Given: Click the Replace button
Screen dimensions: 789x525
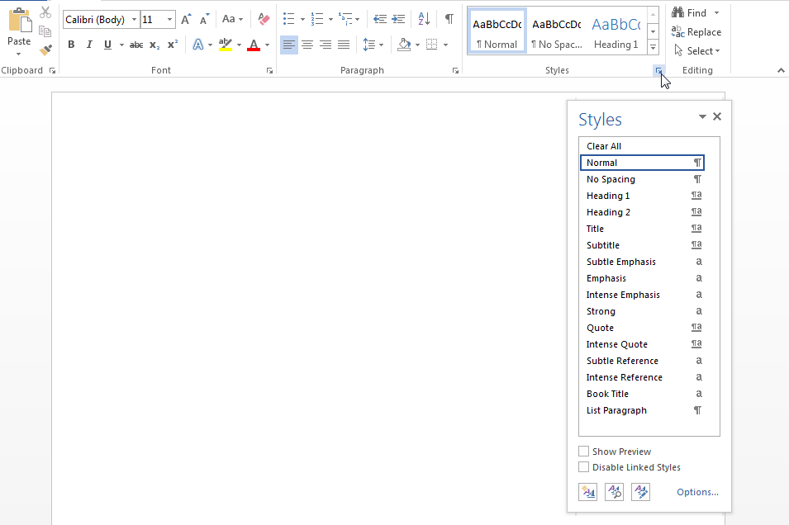Looking at the screenshot, I should (696, 32).
